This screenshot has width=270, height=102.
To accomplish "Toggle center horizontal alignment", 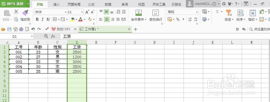I will click(x=107, y=19).
